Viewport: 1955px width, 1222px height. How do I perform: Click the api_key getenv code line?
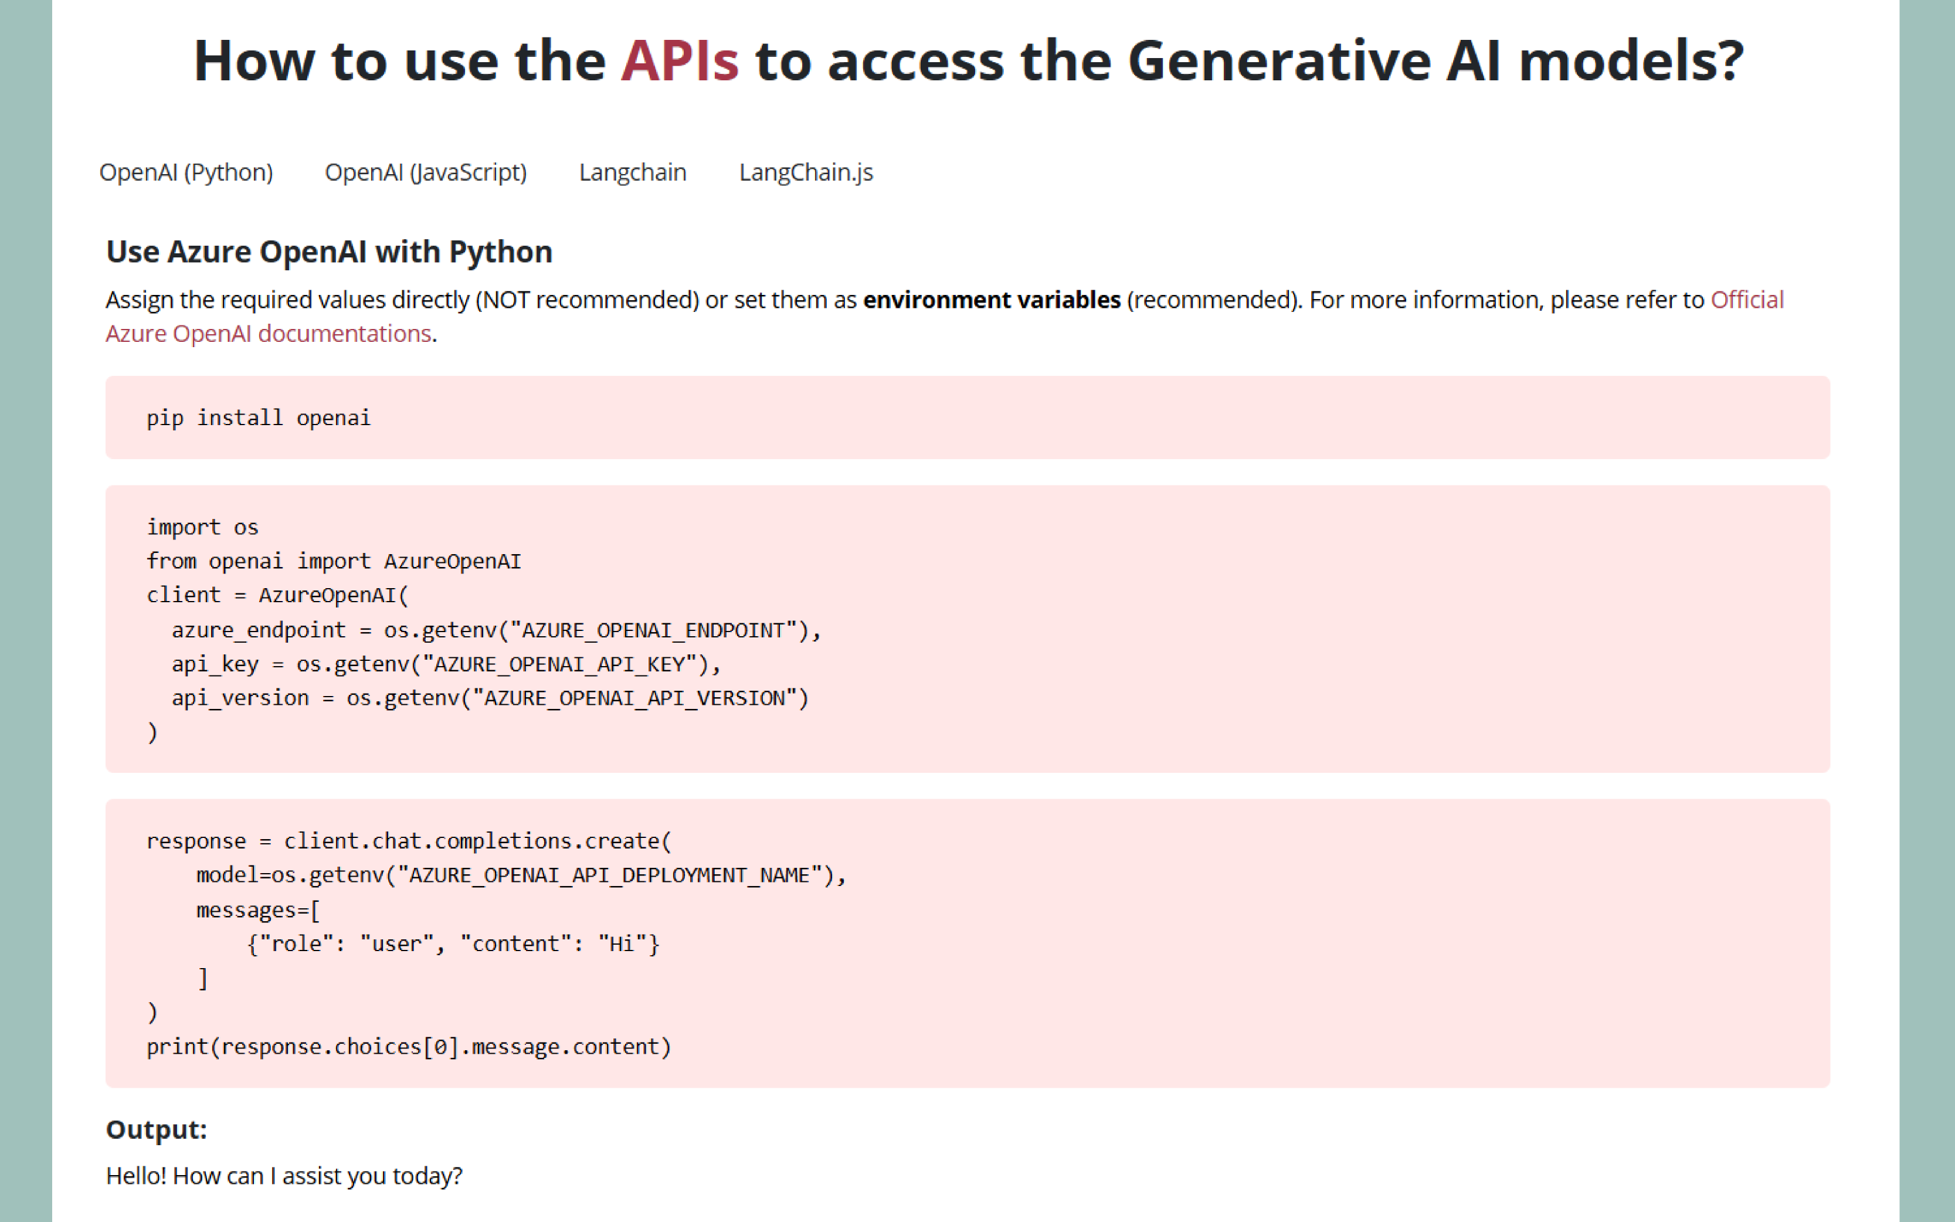(x=445, y=664)
